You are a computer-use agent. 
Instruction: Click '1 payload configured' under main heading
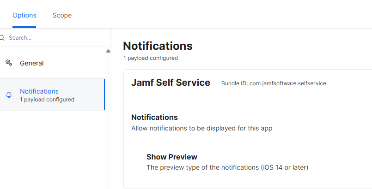pyautogui.click(x=150, y=58)
